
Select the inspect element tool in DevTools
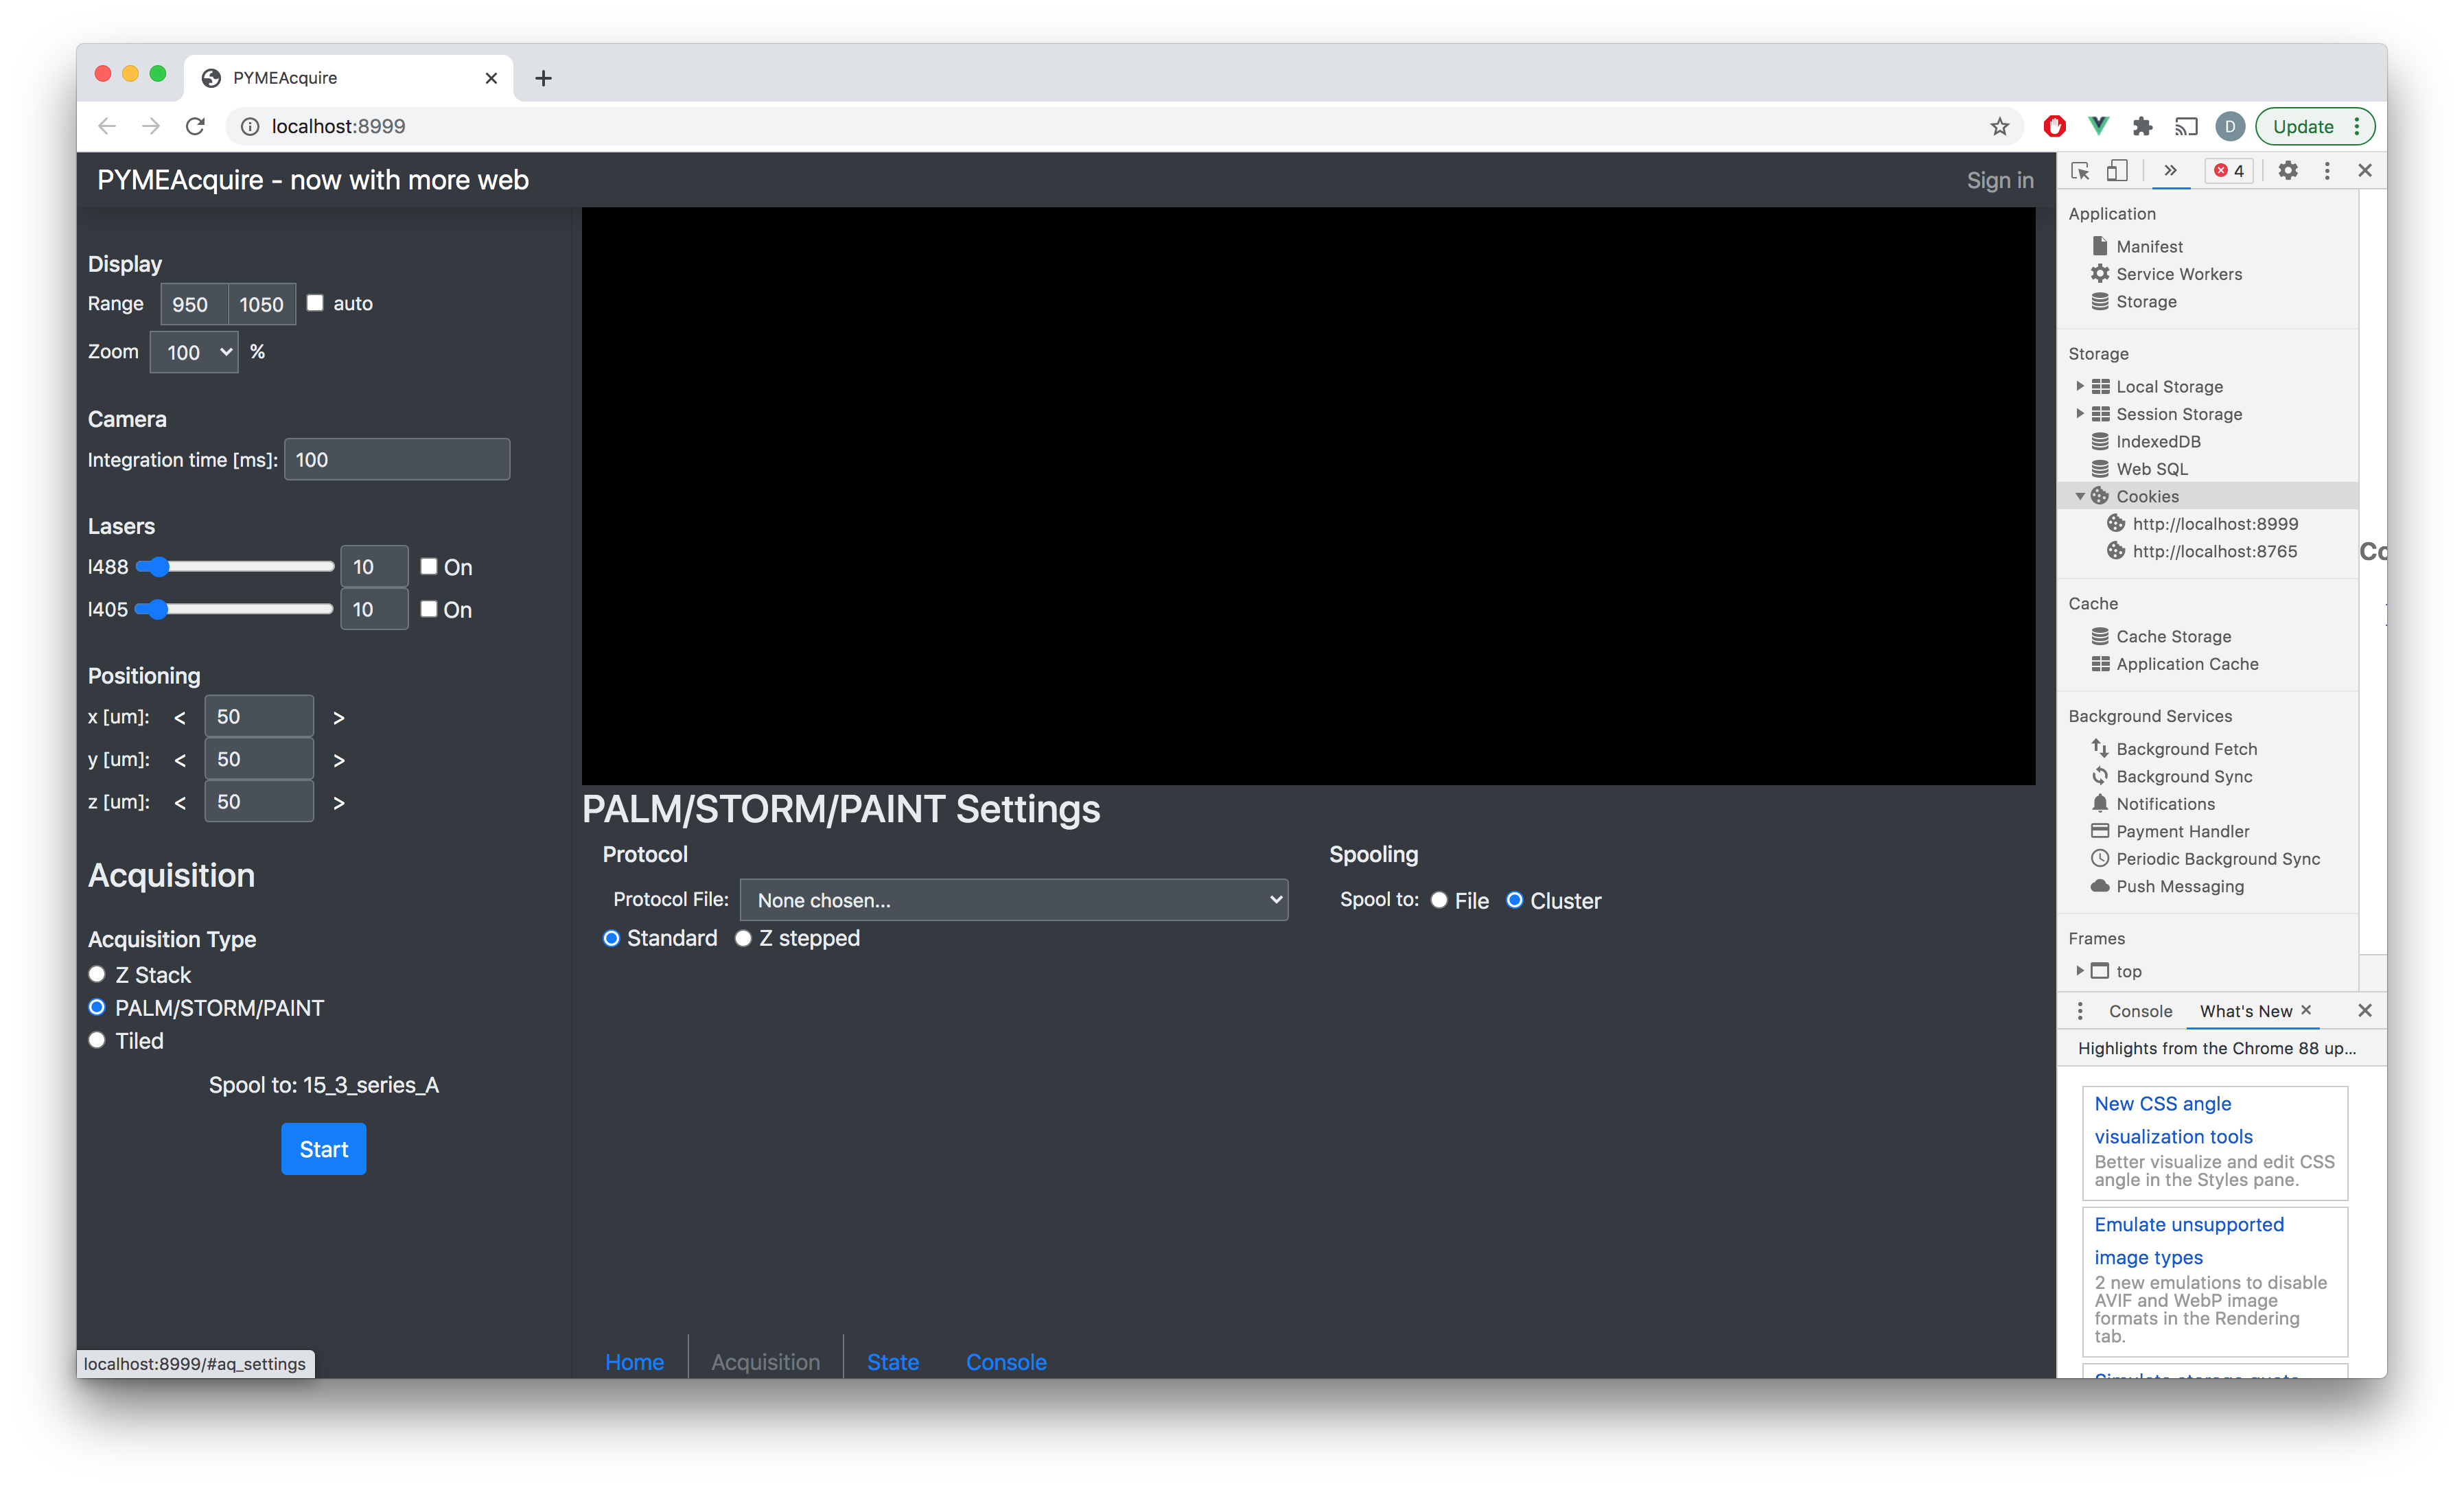pos(2081,171)
